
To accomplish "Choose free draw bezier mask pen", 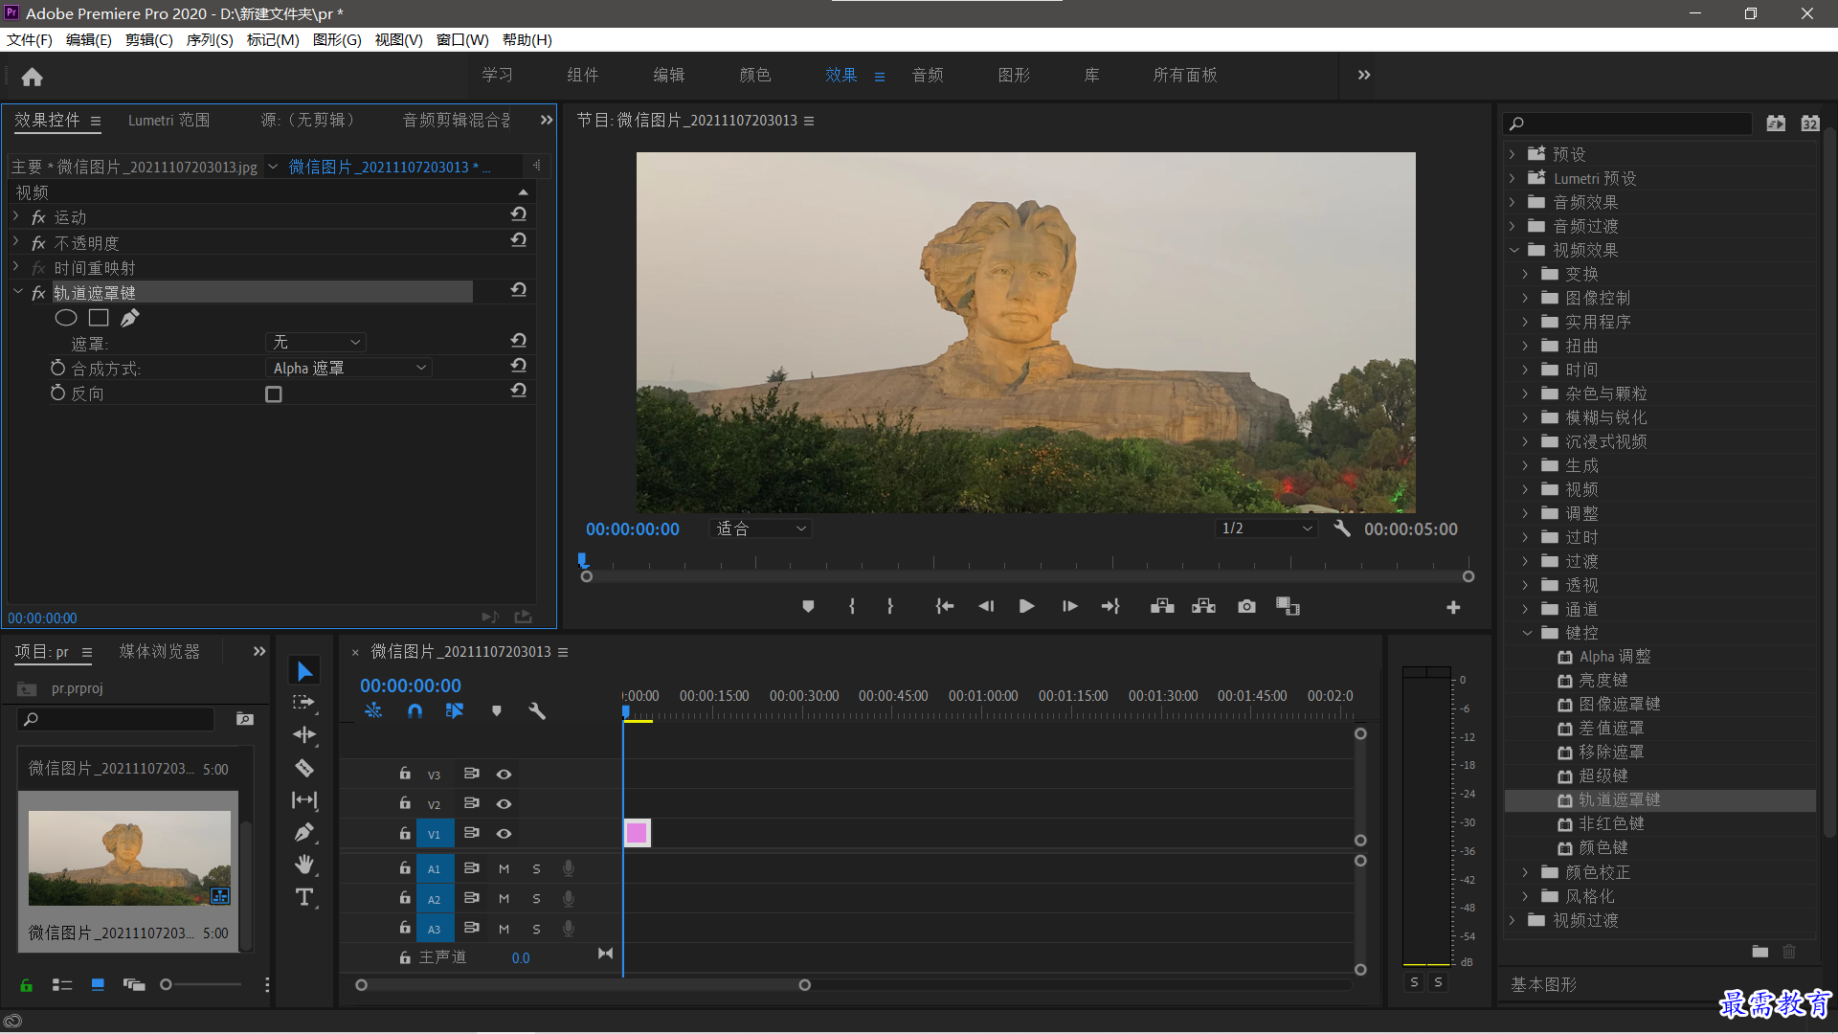I will click(x=130, y=318).
